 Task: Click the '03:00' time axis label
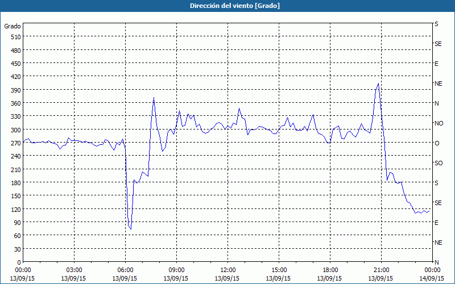(74, 270)
